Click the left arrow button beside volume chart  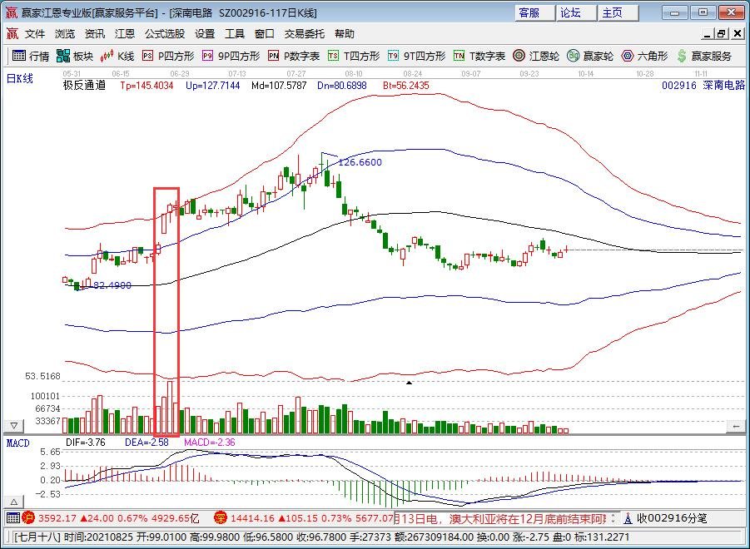(x=735, y=427)
